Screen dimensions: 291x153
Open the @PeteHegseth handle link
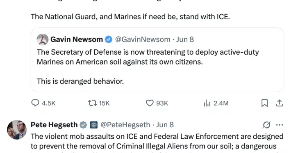click(125, 125)
